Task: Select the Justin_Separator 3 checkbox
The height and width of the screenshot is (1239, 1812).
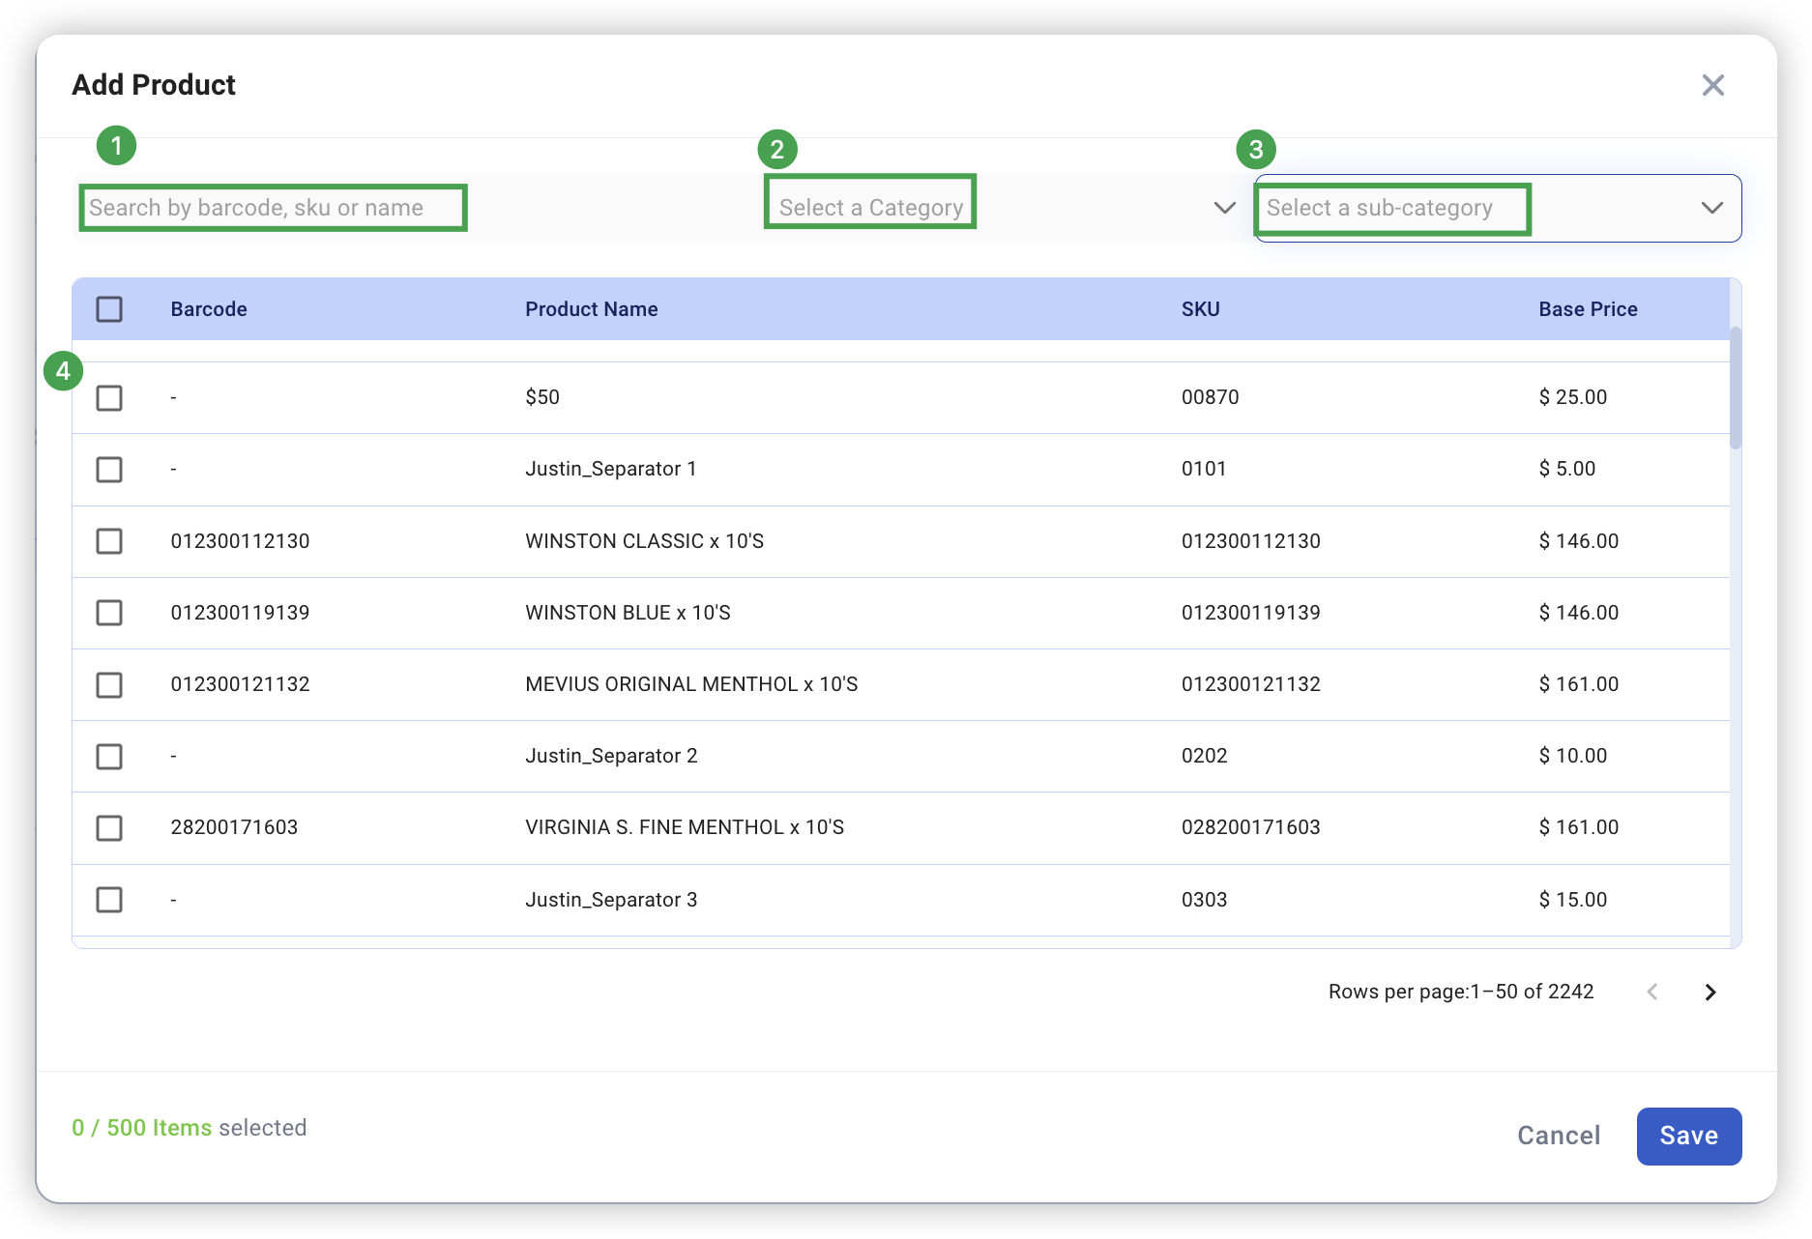Action: 109,900
